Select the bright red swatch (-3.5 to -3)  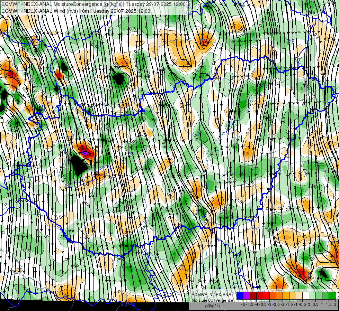(266, 295)
